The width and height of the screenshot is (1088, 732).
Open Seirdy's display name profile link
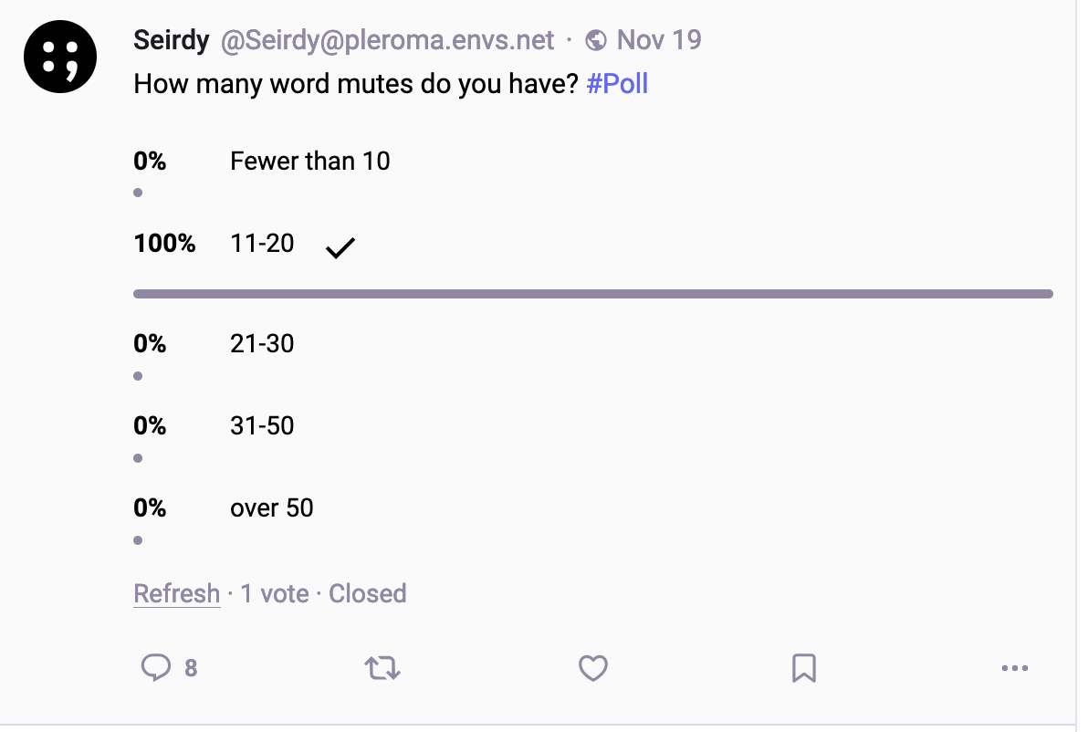point(172,40)
